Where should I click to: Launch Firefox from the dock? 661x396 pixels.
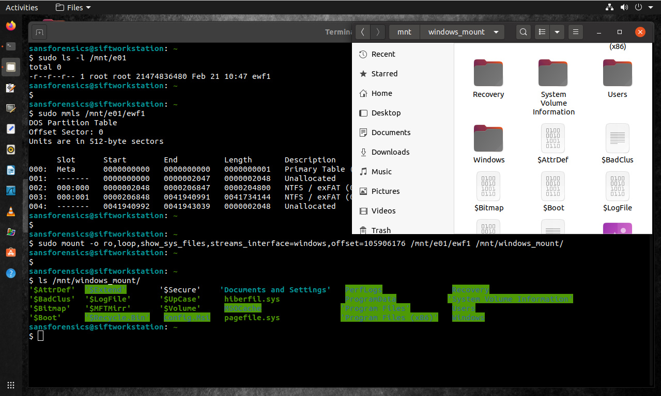pos(11,26)
